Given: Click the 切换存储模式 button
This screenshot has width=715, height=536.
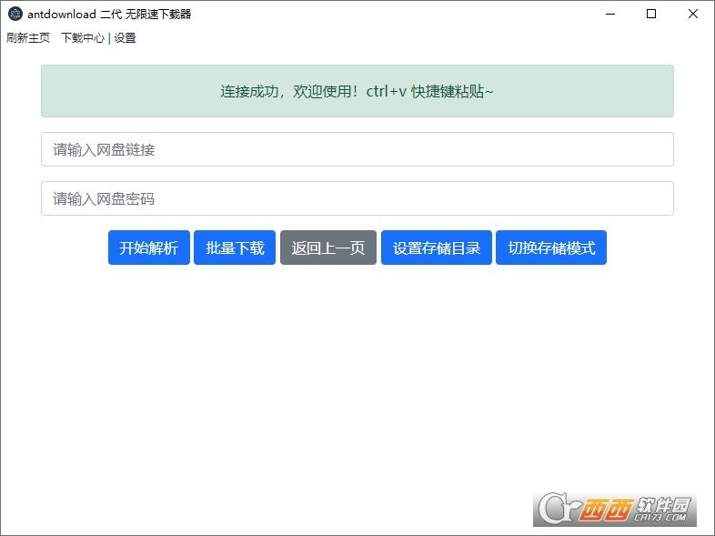Looking at the screenshot, I should tap(551, 248).
